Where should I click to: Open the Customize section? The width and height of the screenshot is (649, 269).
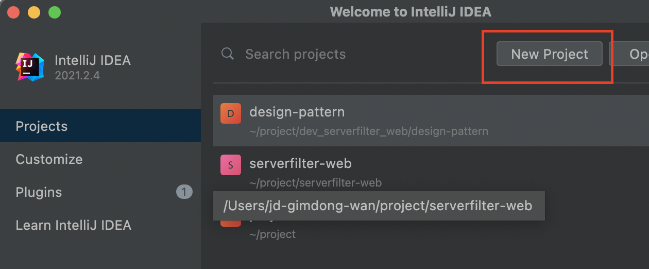pyautogui.click(x=49, y=159)
